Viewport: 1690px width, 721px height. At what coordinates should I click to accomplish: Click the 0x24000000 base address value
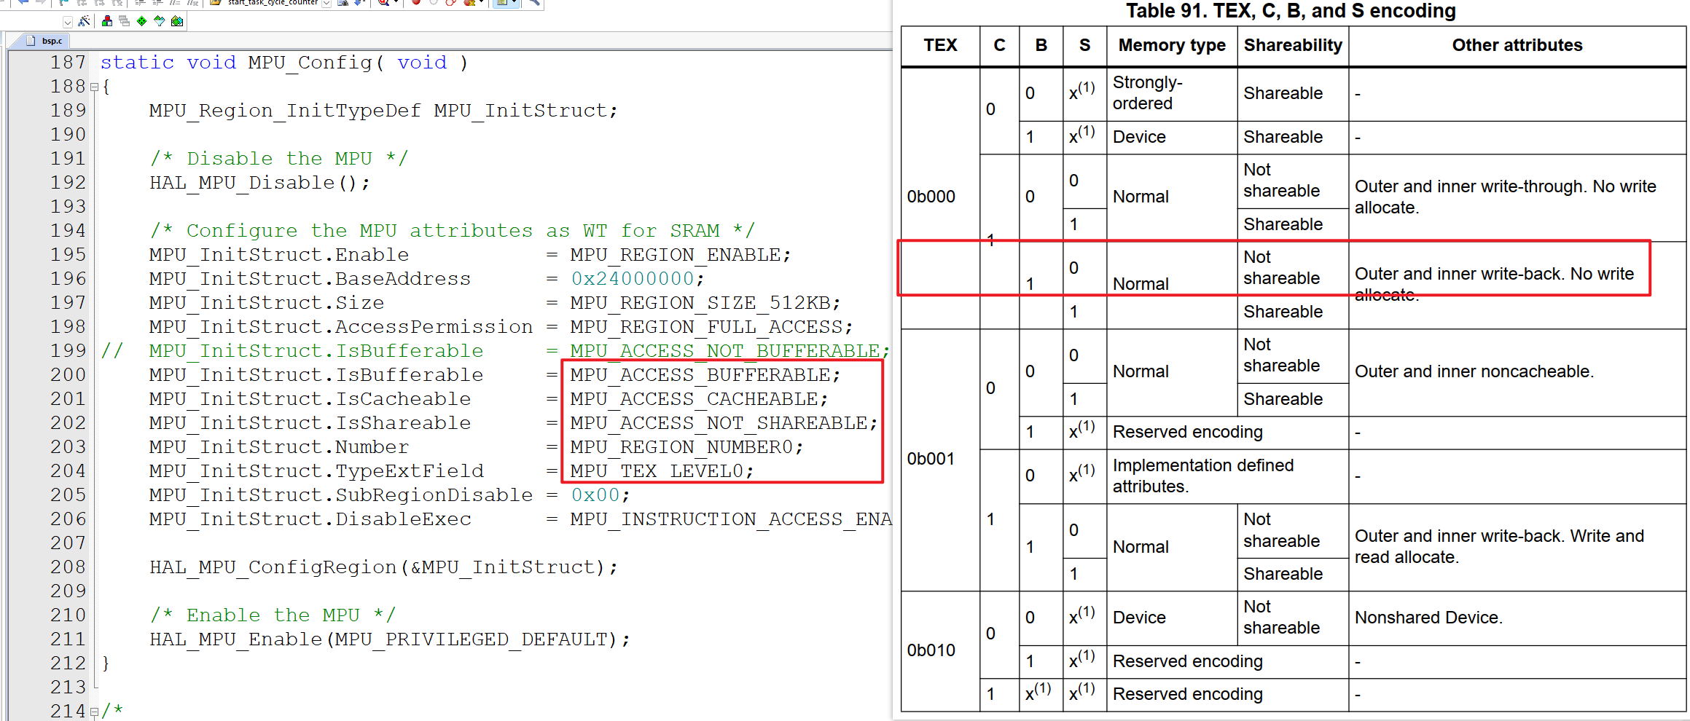633,279
